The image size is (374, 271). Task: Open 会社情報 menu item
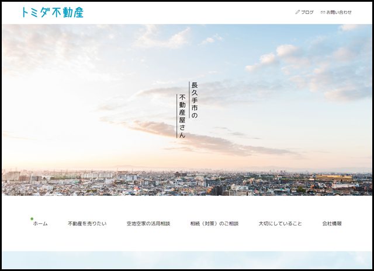332,224
